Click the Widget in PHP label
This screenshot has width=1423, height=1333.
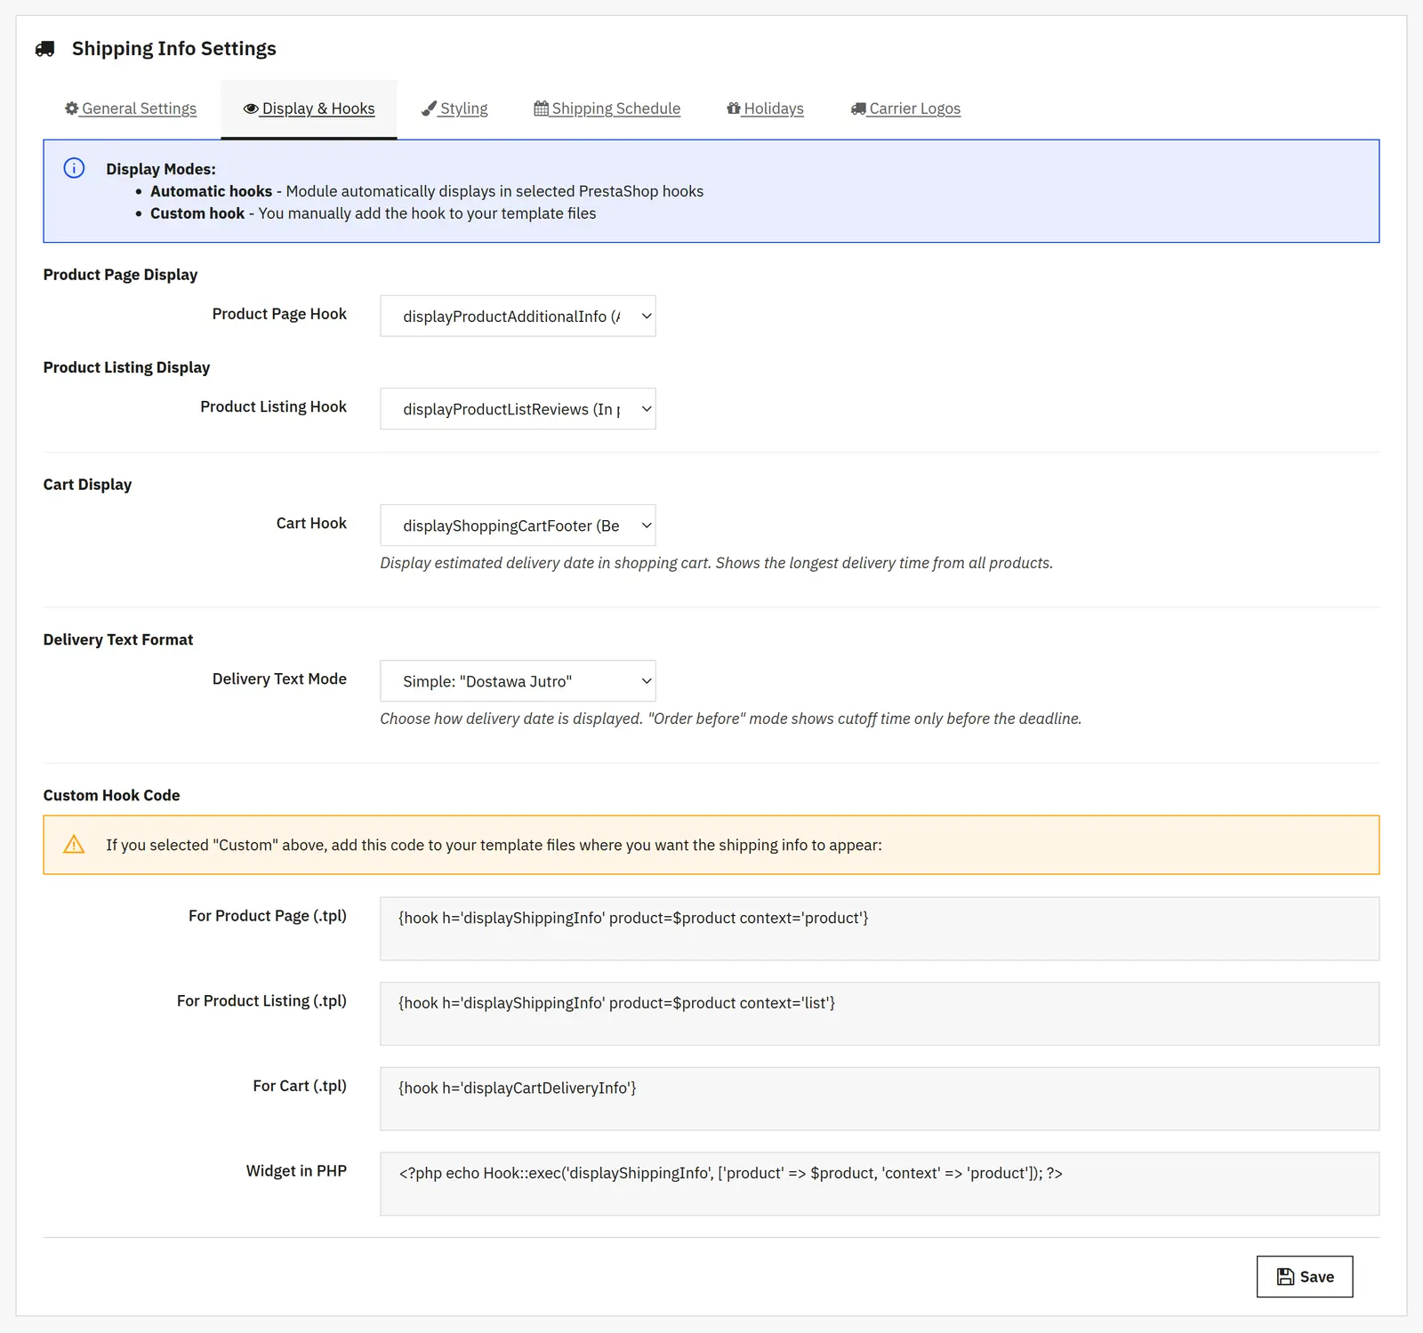(296, 1171)
